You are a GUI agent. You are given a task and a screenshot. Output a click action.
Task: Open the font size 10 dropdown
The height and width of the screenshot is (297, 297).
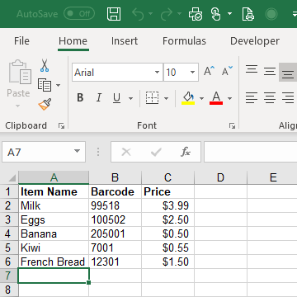192,73
